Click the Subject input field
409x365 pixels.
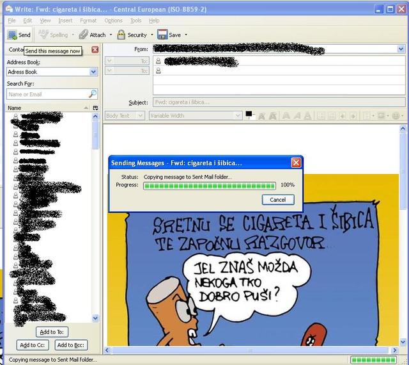pos(279,102)
